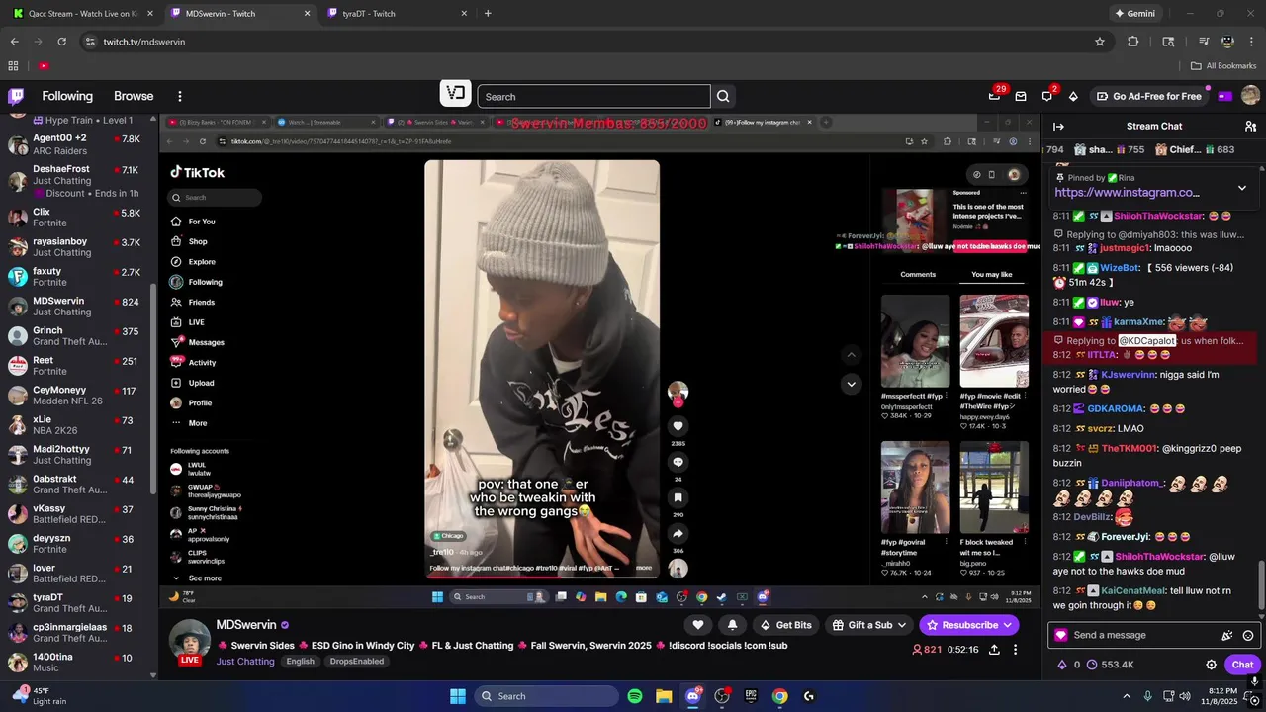Screen dimensions: 1266x712
Task: Open rayasianboy channel in followed list
Action: click(75, 246)
